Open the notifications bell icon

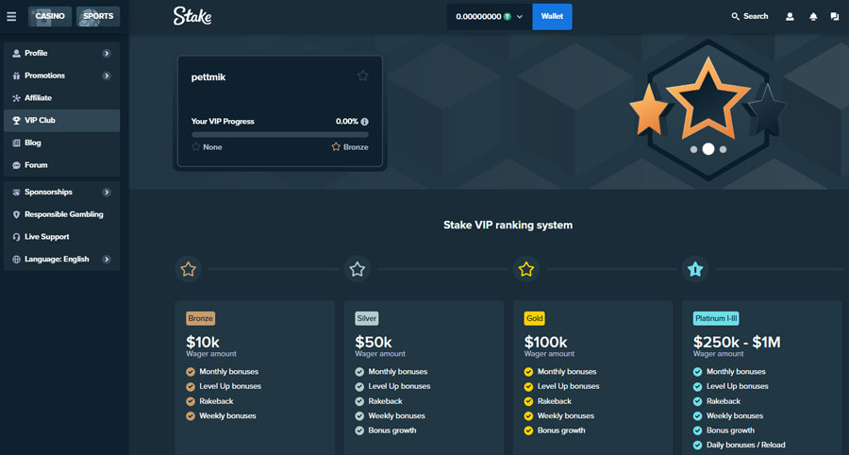pos(812,16)
